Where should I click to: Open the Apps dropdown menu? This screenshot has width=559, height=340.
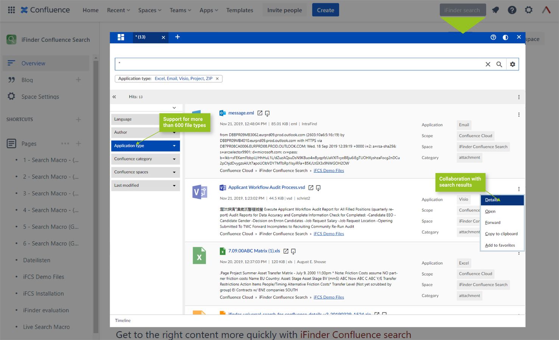click(209, 10)
